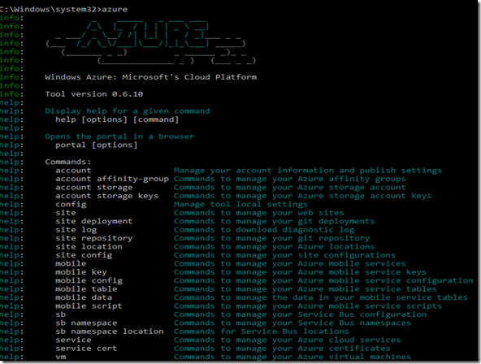Select the 'vm' command name
This screenshot has height=364, width=481.
(x=60, y=357)
